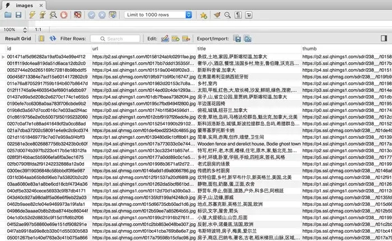The height and width of the screenshot is (241, 392).
Task: Select id cell starting with 001ff119dc4ea819
Action: coord(49,63)
